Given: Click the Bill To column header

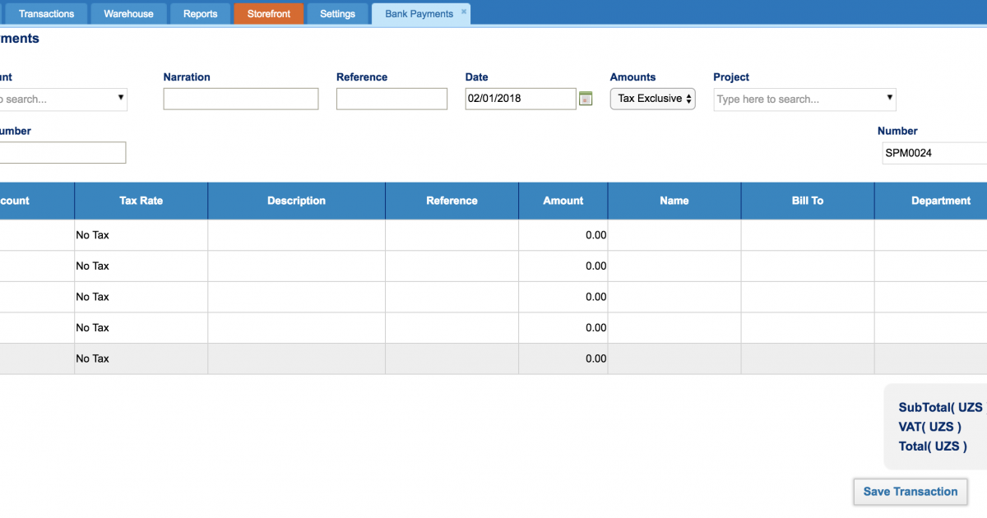Looking at the screenshot, I should [x=808, y=201].
